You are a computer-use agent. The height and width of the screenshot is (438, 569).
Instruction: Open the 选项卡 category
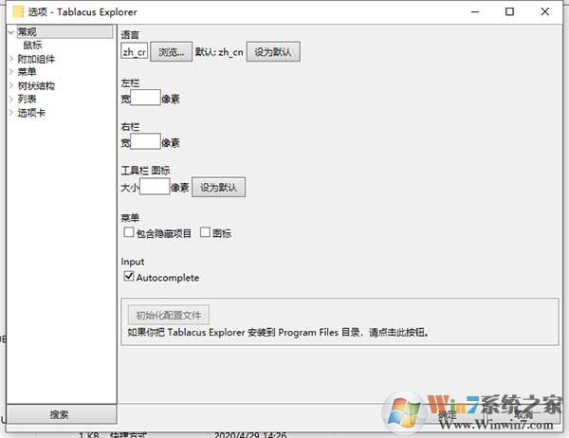(31, 113)
